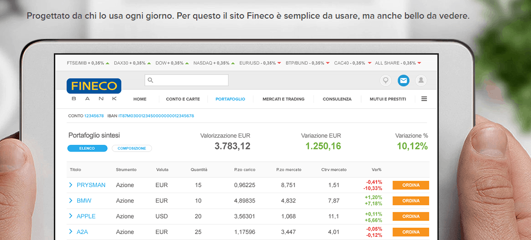Click ORDINA button for APPLE
Image resolution: width=531 pixels, height=240 pixels.
coord(411,216)
